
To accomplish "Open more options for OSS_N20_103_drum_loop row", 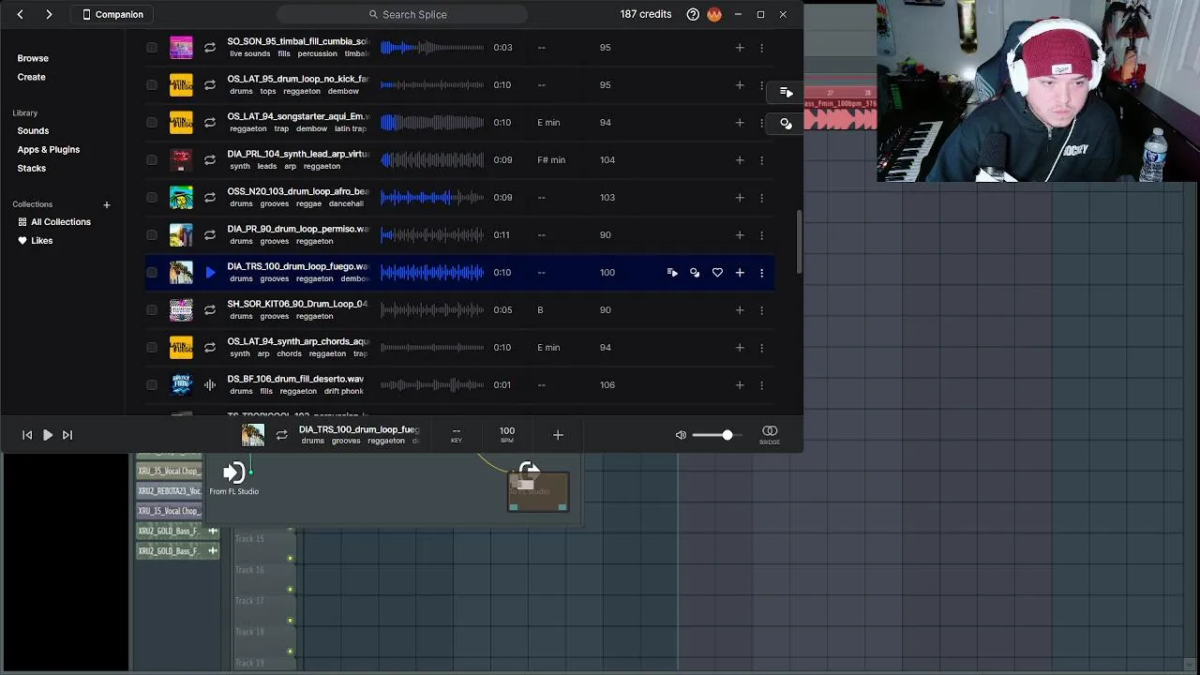I will point(761,197).
